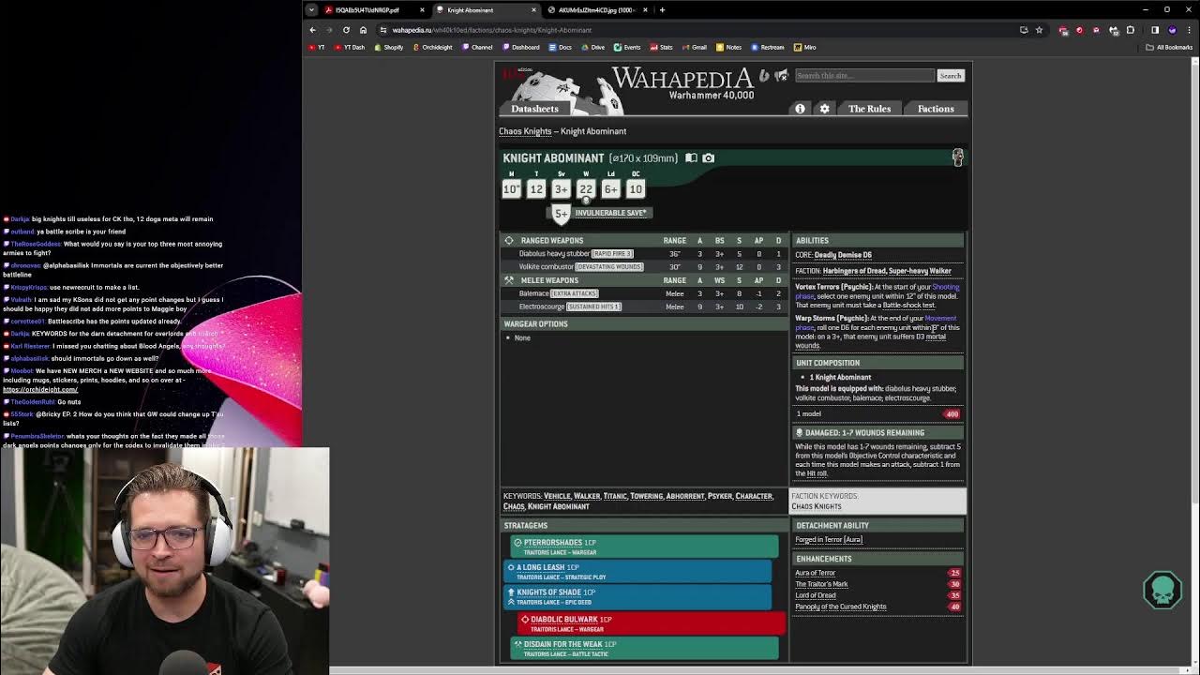Open the Stats bookmark
This screenshot has width=1200, height=675.
pyautogui.click(x=662, y=47)
